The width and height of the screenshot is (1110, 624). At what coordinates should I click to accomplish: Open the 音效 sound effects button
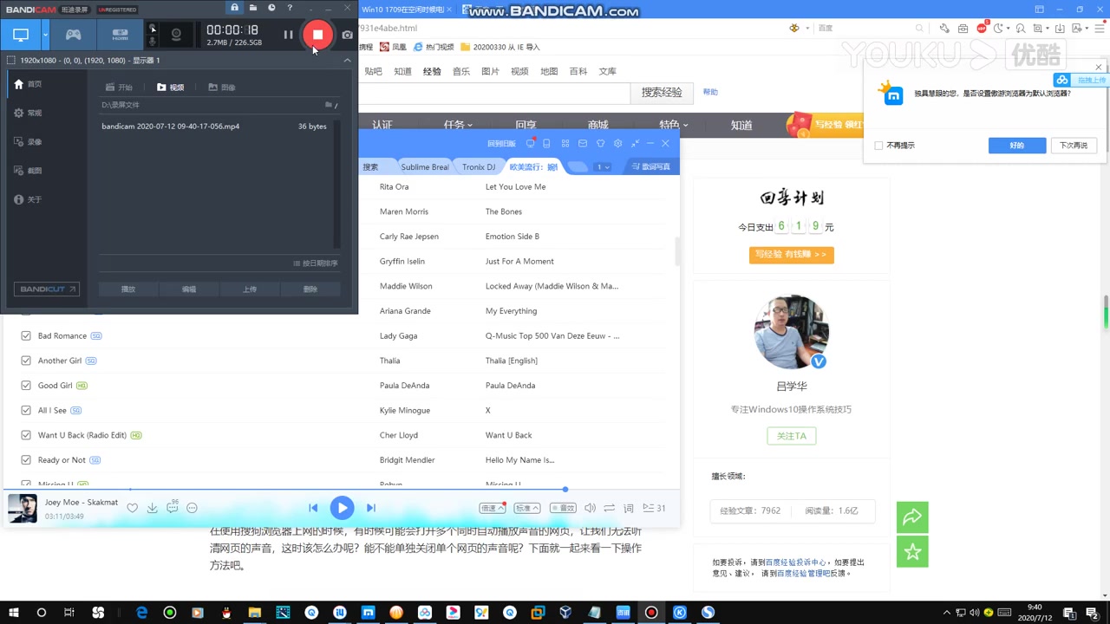pyautogui.click(x=563, y=508)
